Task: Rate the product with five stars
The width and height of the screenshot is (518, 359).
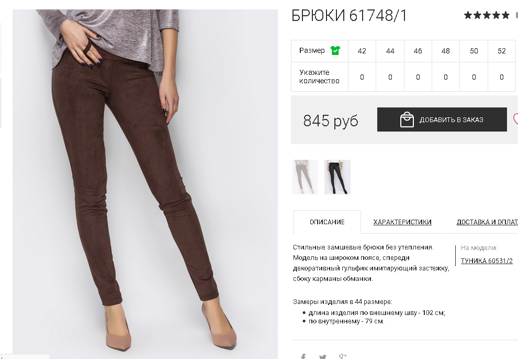Action: coord(505,15)
